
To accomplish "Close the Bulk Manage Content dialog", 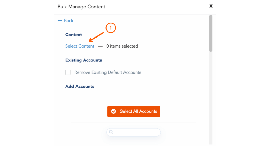I will coord(211,6).
